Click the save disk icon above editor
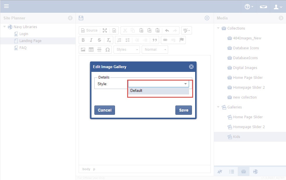 (x=81, y=18)
